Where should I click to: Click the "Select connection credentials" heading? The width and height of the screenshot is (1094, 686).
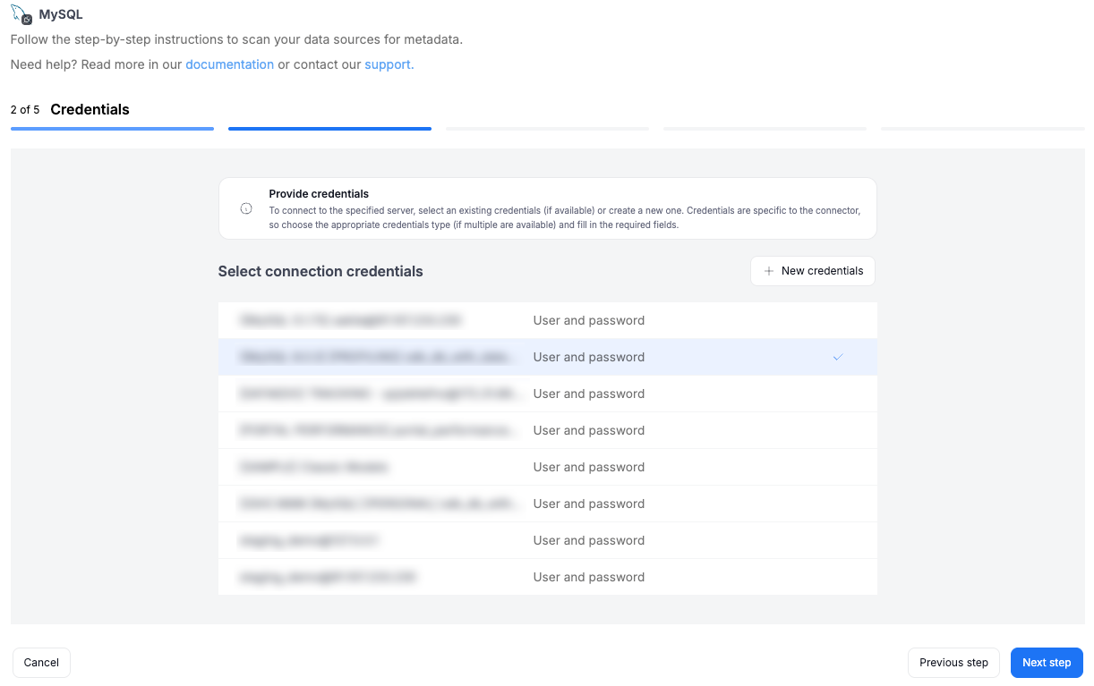[x=321, y=271]
